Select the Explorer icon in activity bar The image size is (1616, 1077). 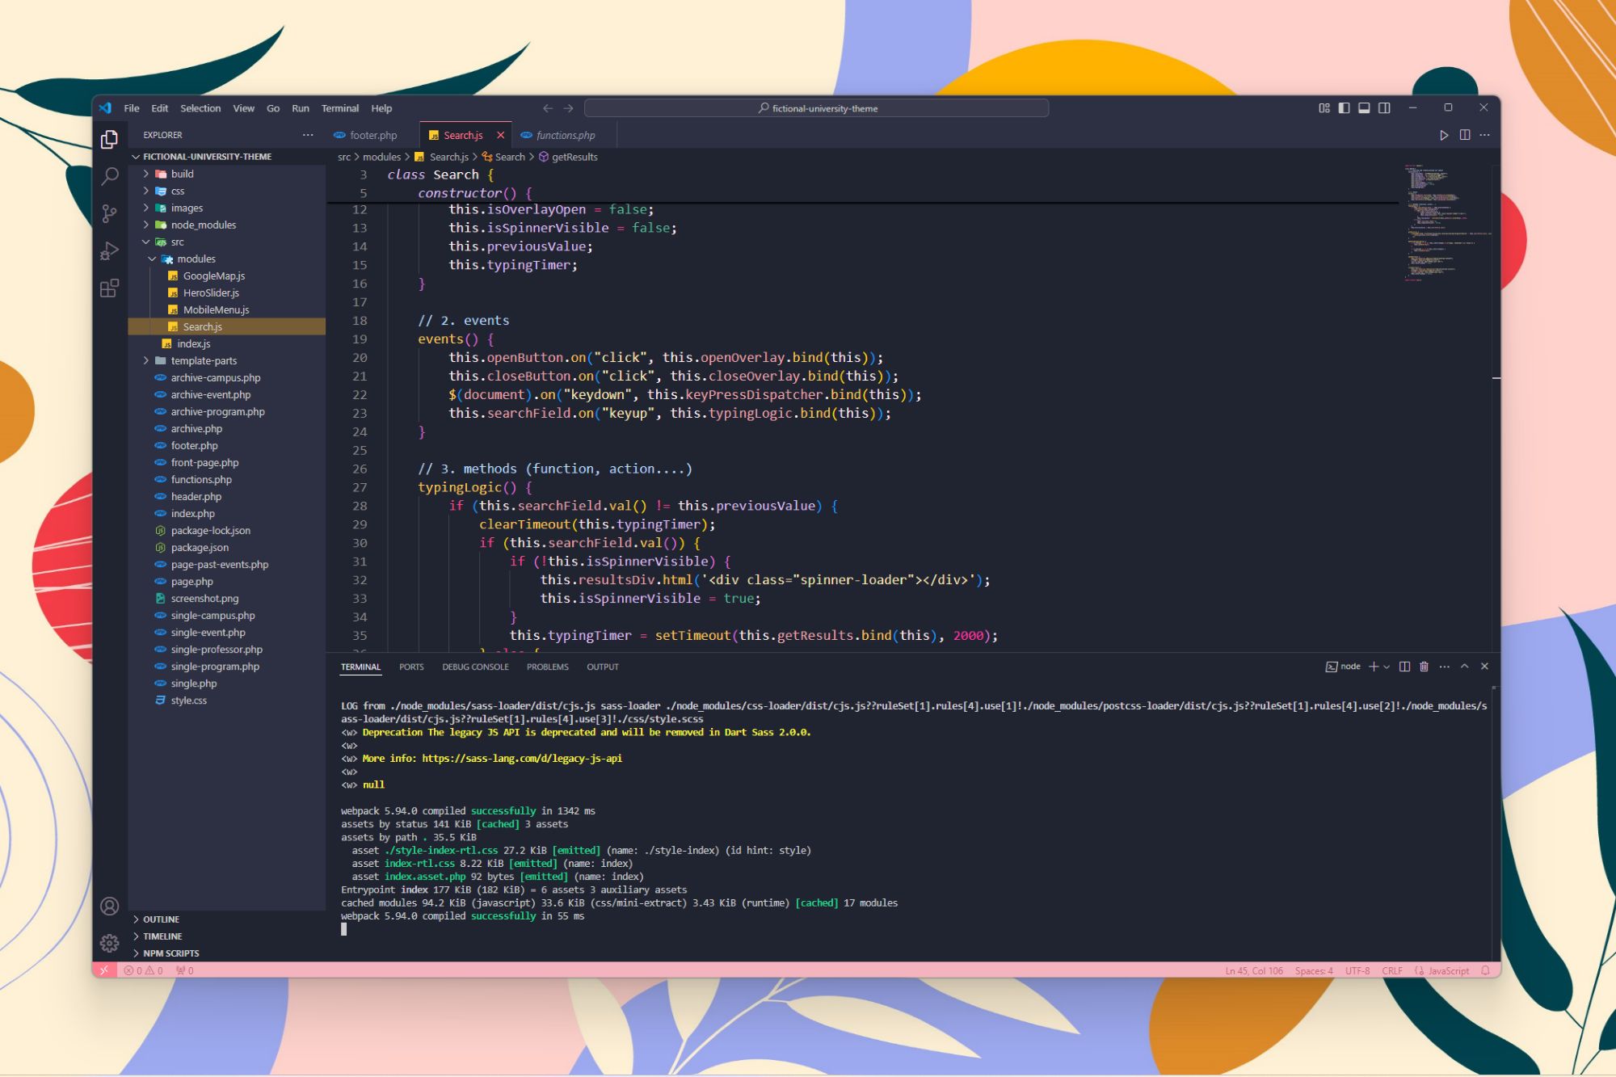tap(109, 136)
